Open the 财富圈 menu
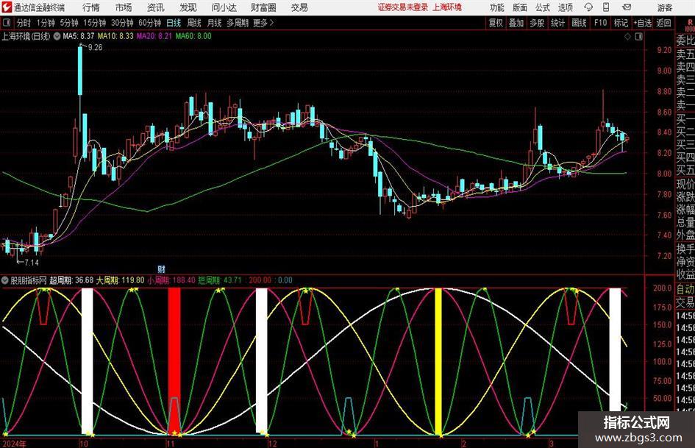Viewport: 695px width, 448px height. pyautogui.click(x=263, y=7)
